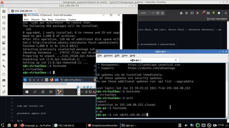Open s@s-pc terminal taskbar item
This screenshot has width=229, height=128.
click(x=129, y=126)
